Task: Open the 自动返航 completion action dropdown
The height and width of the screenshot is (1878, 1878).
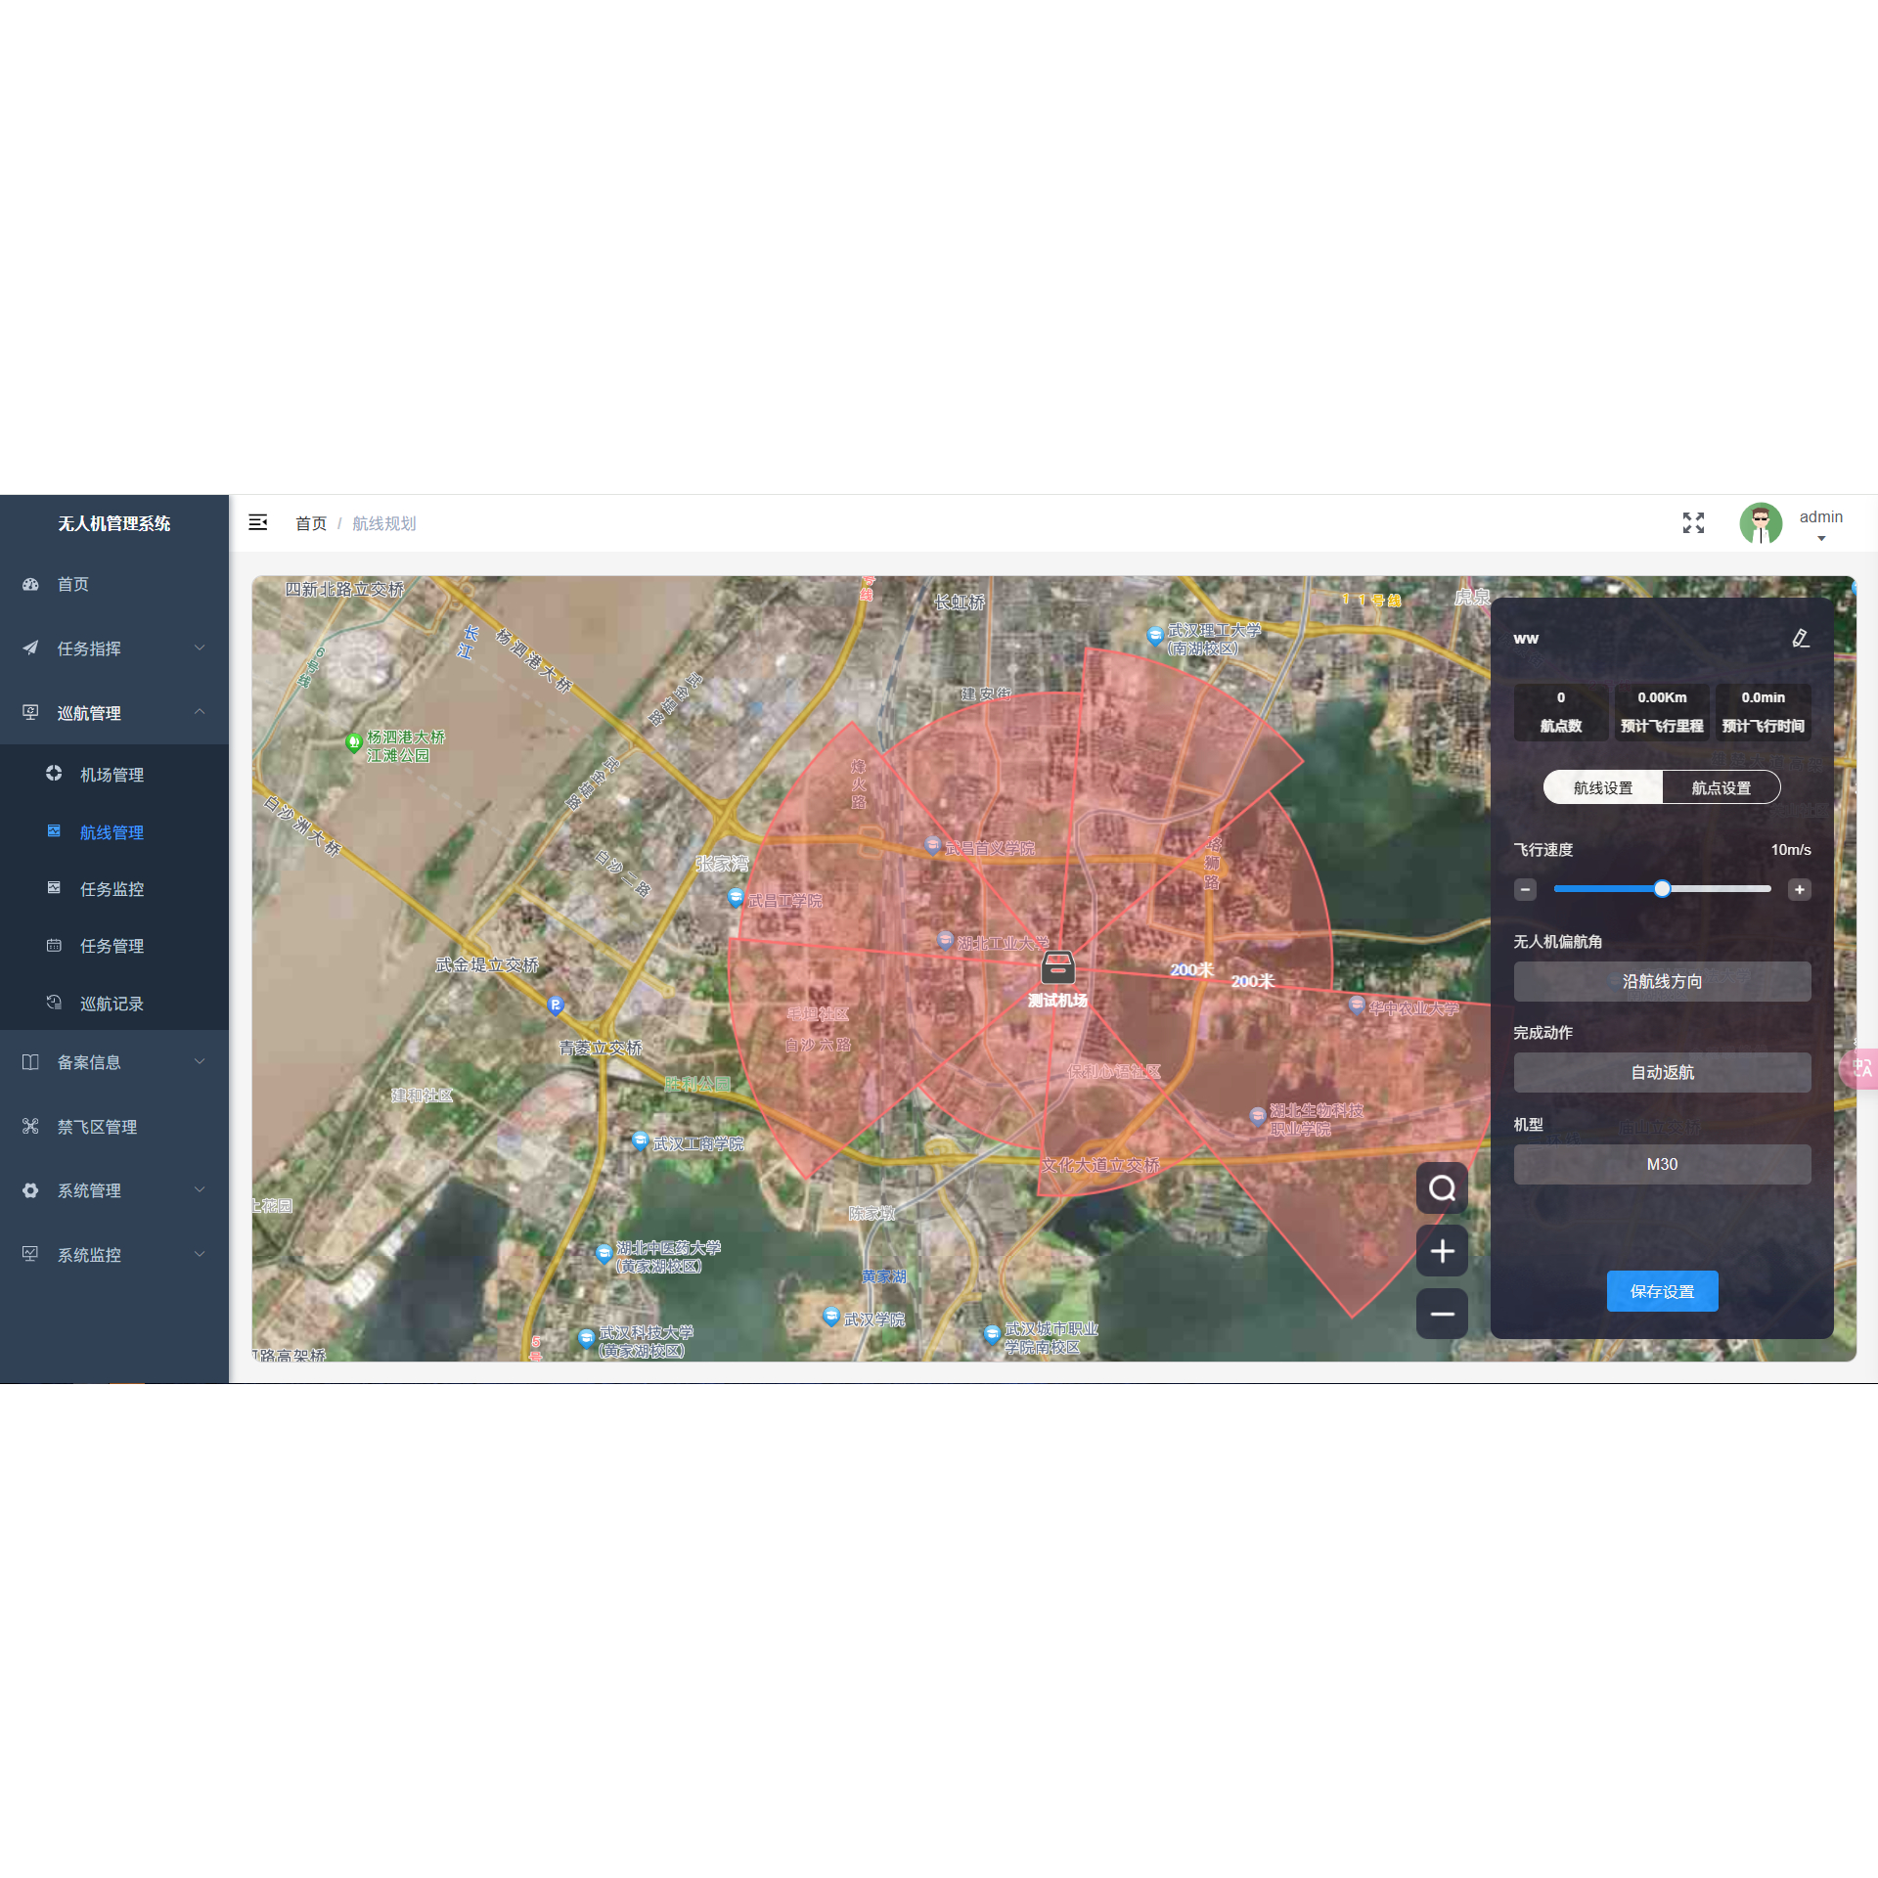Action: [x=1662, y=1073]
